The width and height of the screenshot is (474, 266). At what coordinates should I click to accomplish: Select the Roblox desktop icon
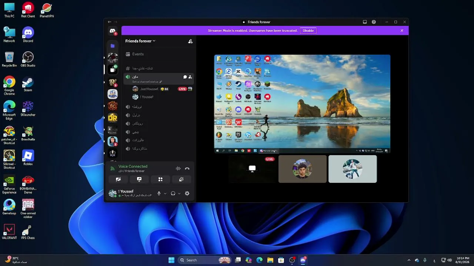point(28,158)
